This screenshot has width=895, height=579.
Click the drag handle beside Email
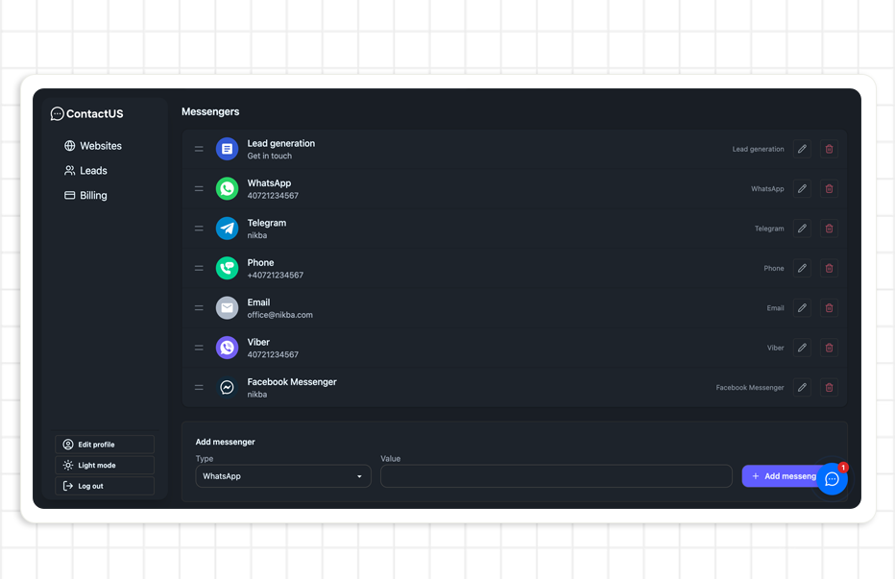click(199, 308)
